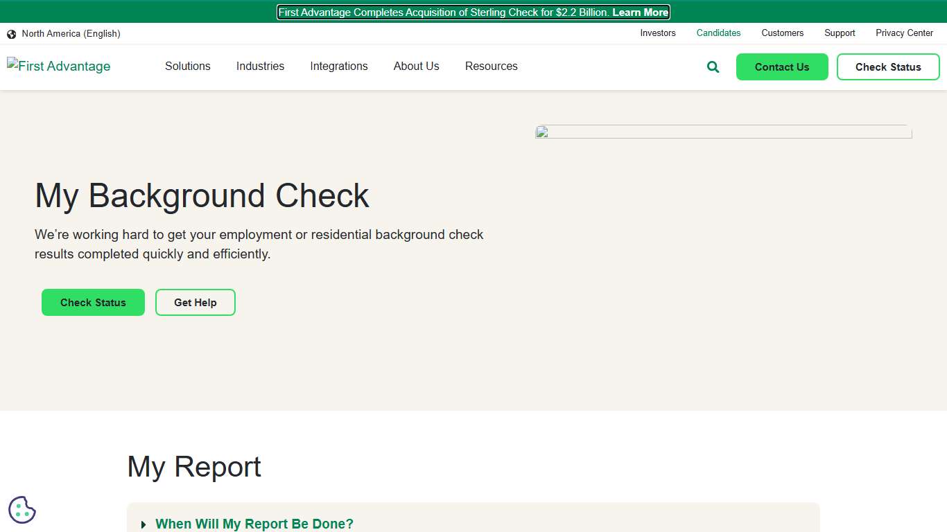Screen dimensions: 947x532
Task: Open the Resources menu
Action: (491, 66)
